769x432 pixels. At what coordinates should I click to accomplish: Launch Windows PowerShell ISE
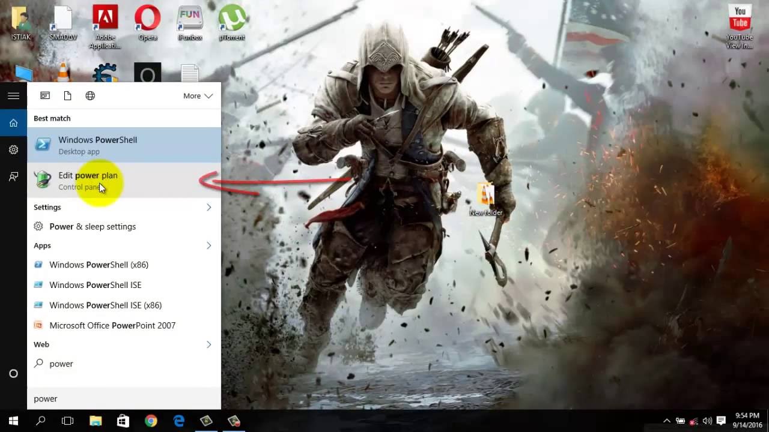tap(124, 285)
